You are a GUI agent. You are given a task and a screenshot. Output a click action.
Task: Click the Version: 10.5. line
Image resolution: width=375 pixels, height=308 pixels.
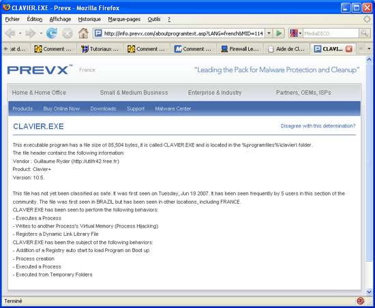[29, 178]
